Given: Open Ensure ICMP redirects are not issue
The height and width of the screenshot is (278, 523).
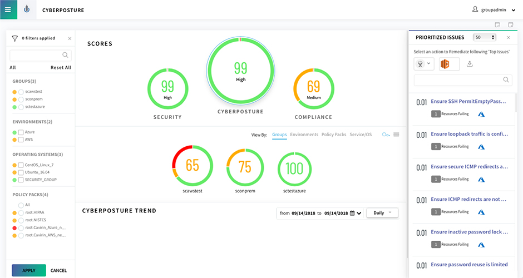Looking at the screenshot, I should coord(468,200).
